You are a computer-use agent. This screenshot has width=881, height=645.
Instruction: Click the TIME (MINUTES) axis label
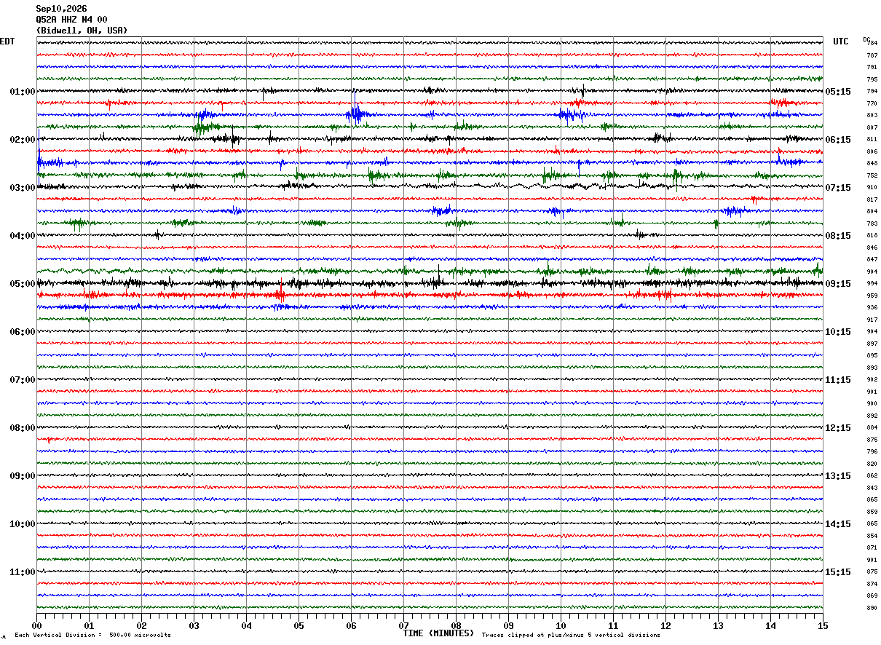(438, 633)
